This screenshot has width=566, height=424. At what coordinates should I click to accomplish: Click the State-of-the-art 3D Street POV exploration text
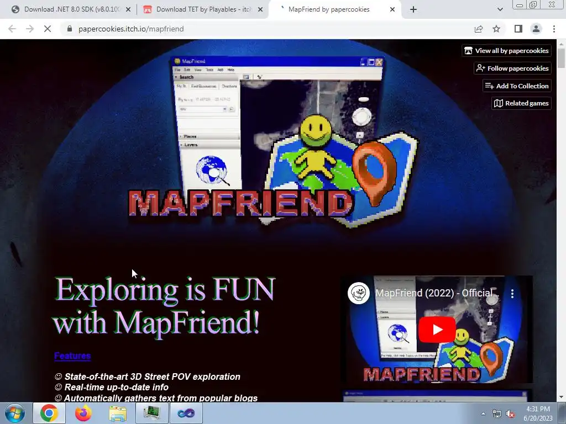(152, 377)
